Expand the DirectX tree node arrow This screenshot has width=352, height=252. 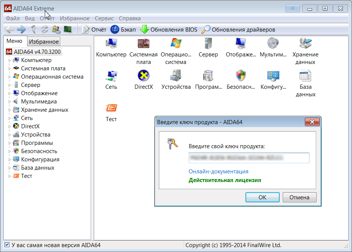[x=9, y=126]
